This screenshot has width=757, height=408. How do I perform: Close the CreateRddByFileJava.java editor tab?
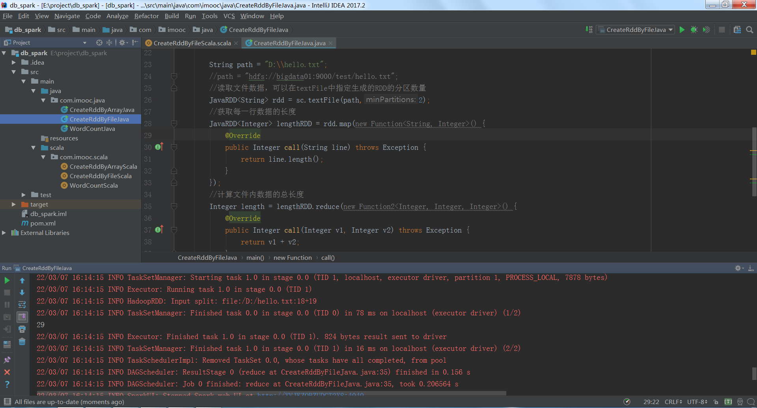tap(330, 43)
